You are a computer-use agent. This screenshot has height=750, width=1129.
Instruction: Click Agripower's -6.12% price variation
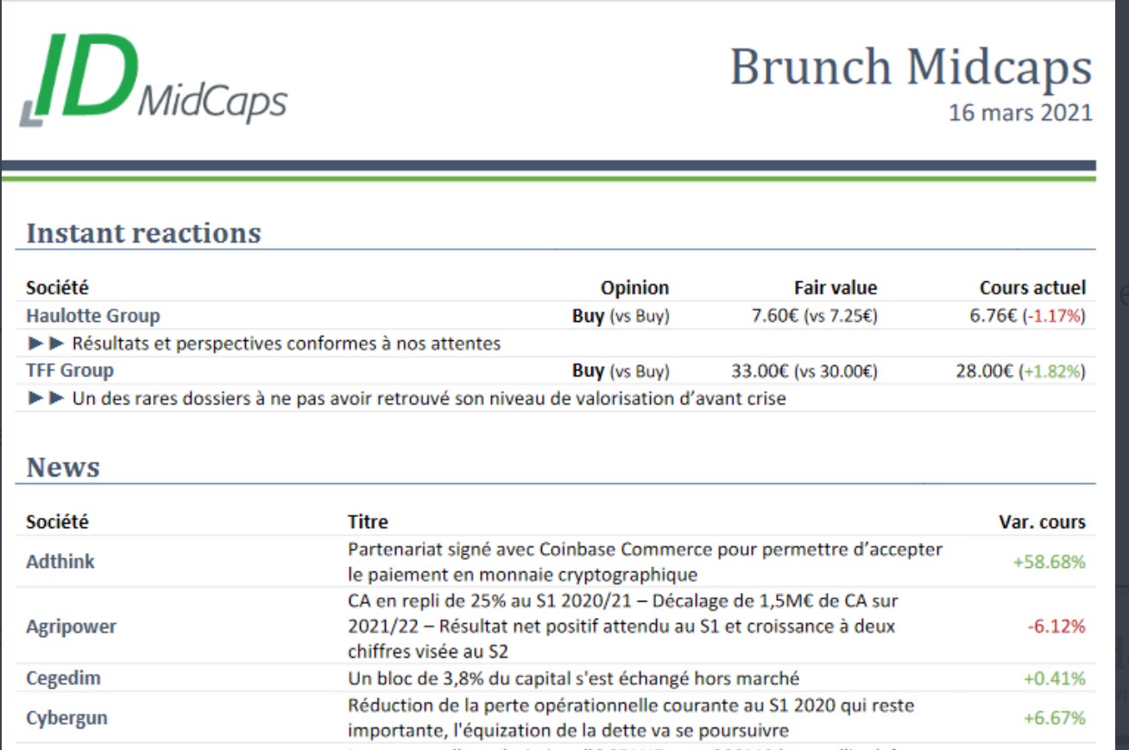[1056, 627]
